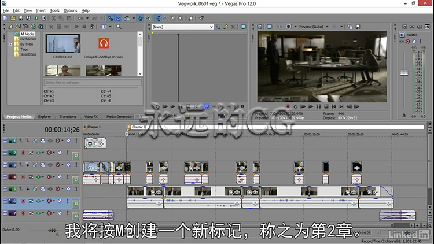434x244 pixels.
Task: Switch to the Video FX tab
Action: (x=91, y=117)
